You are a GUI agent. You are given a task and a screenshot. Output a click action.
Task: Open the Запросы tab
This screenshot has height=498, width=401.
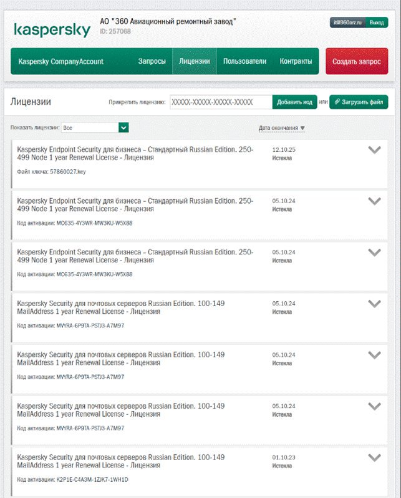[152, 61]
